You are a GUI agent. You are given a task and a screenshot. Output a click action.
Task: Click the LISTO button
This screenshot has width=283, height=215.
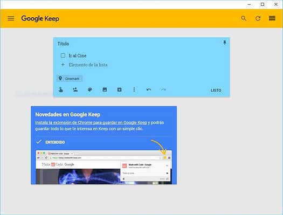point(216,90)
